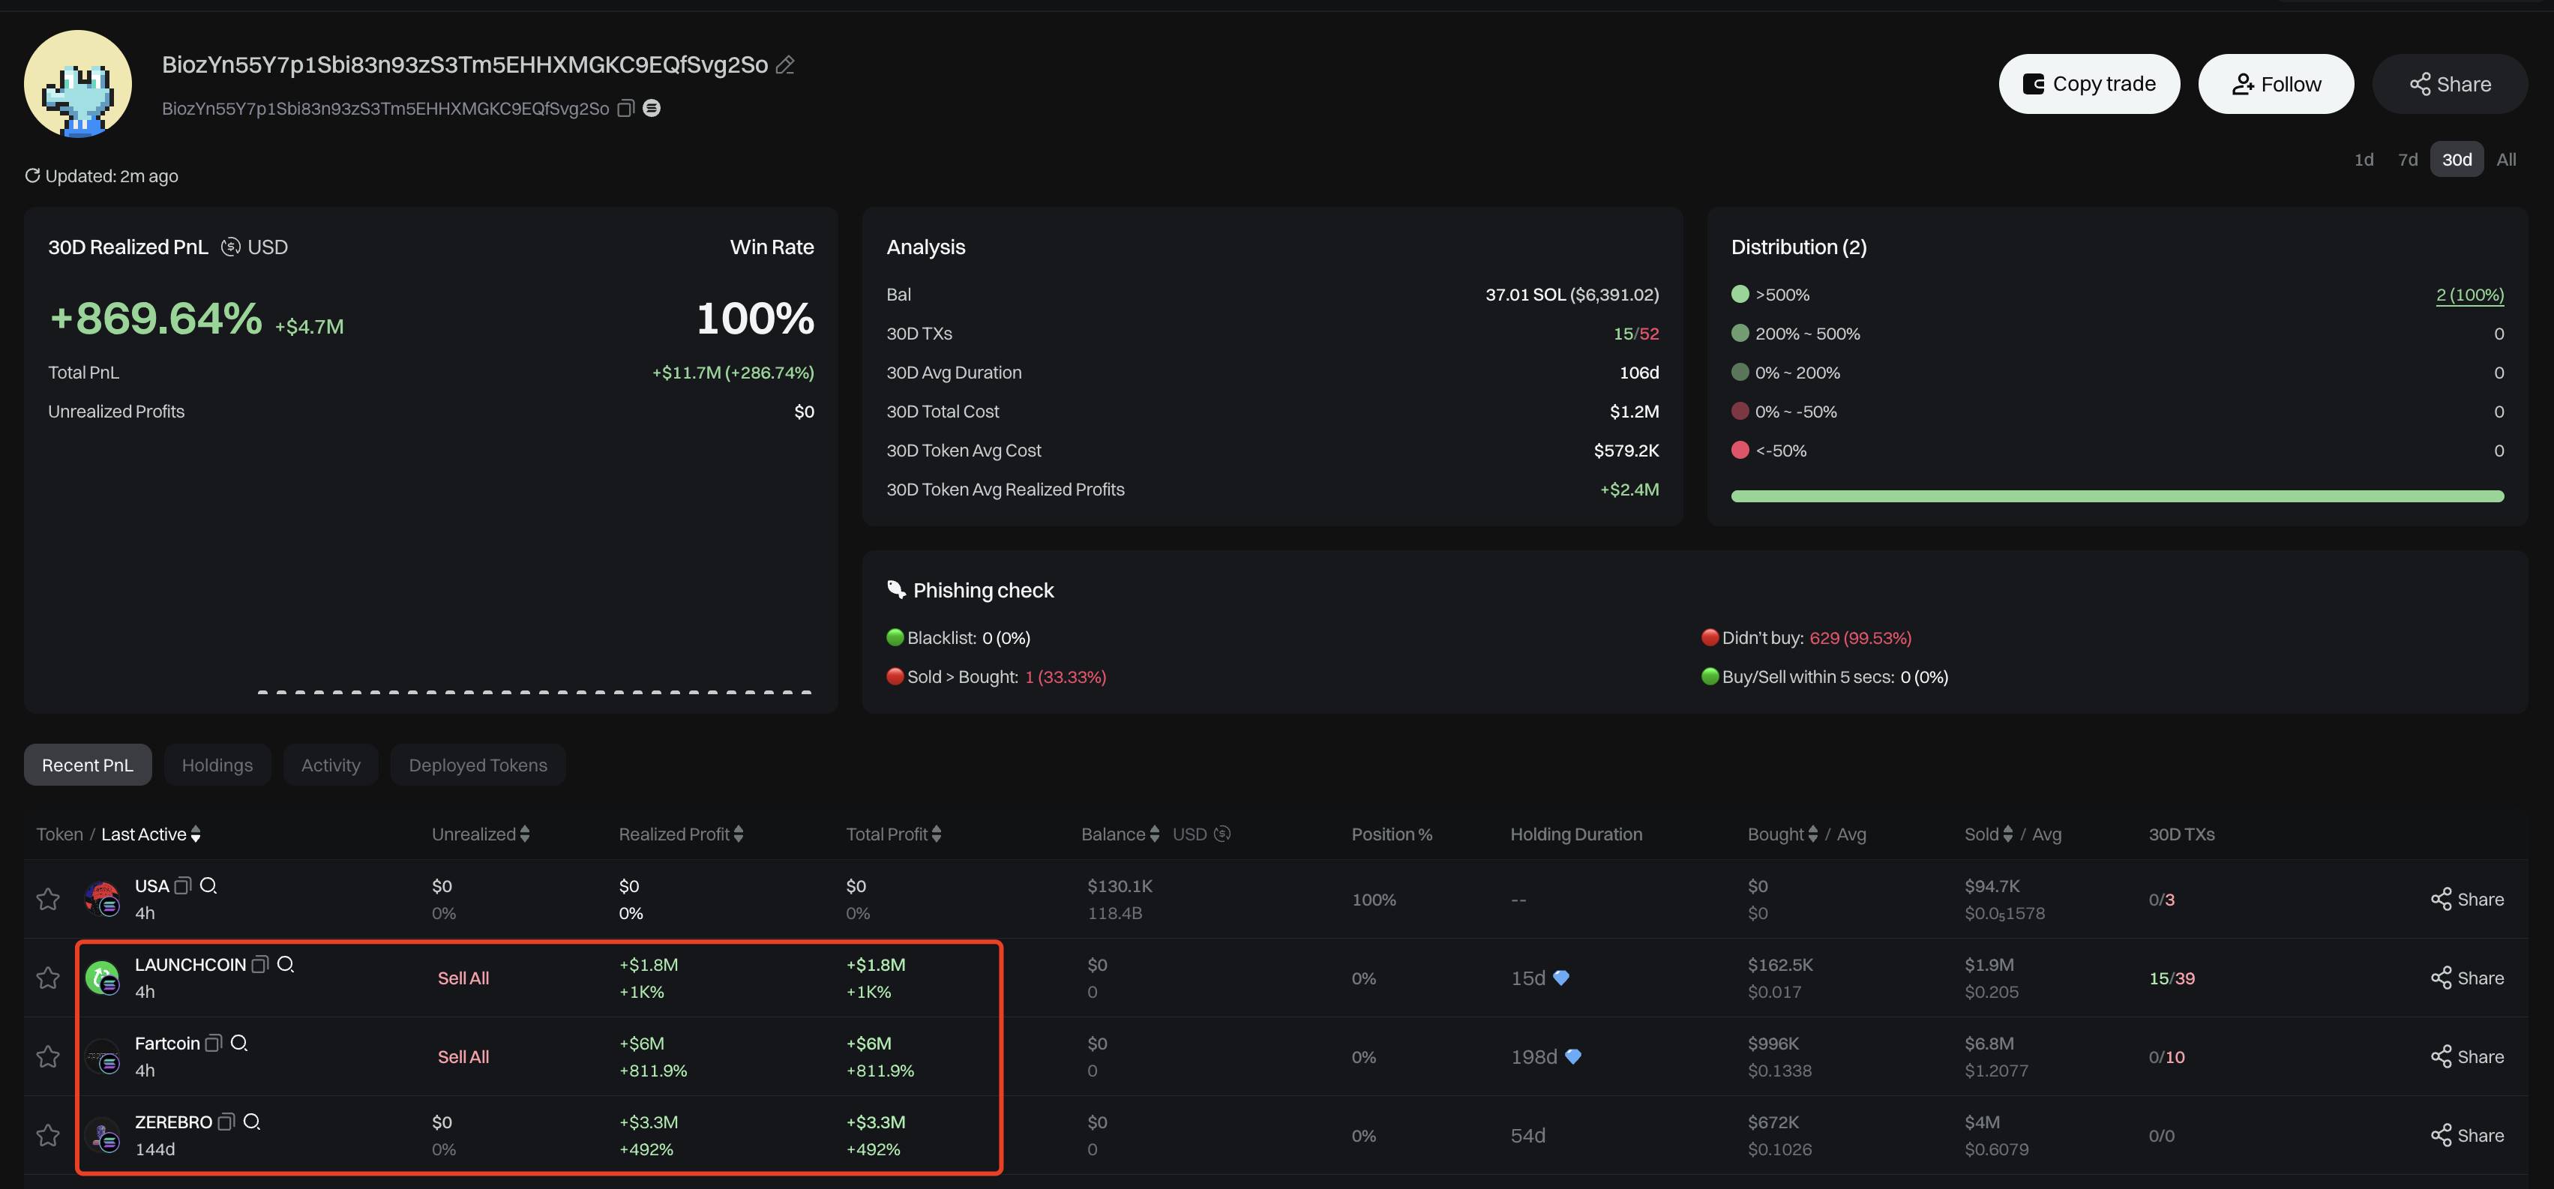Open Solscan explorer icon beside address
This screenshot has width=2554, height=1189.
tap(652, 108)
